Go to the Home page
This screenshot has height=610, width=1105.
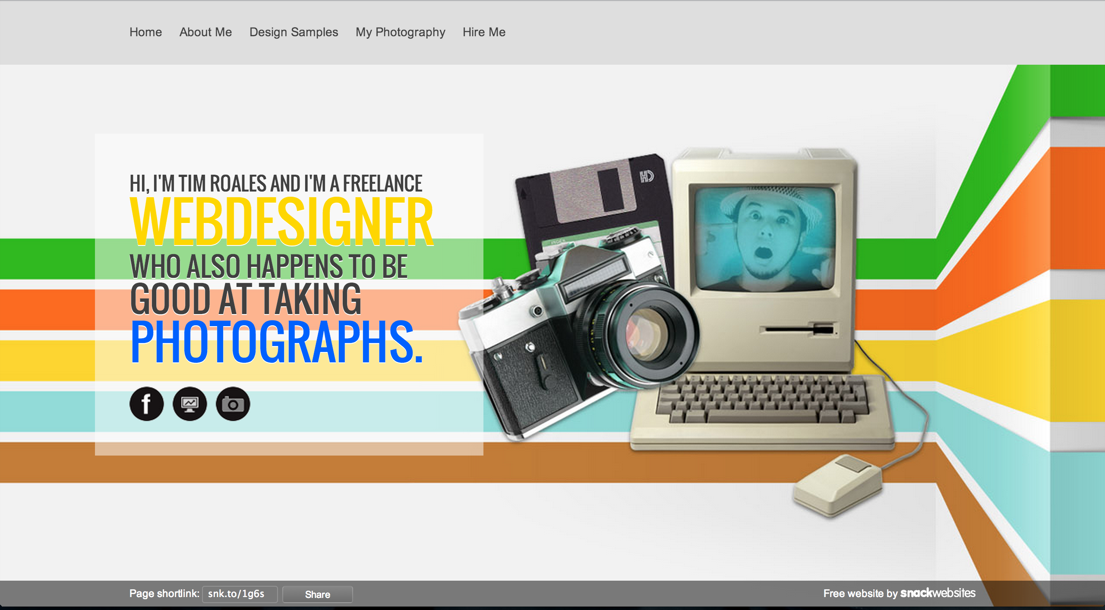point(146,32)
